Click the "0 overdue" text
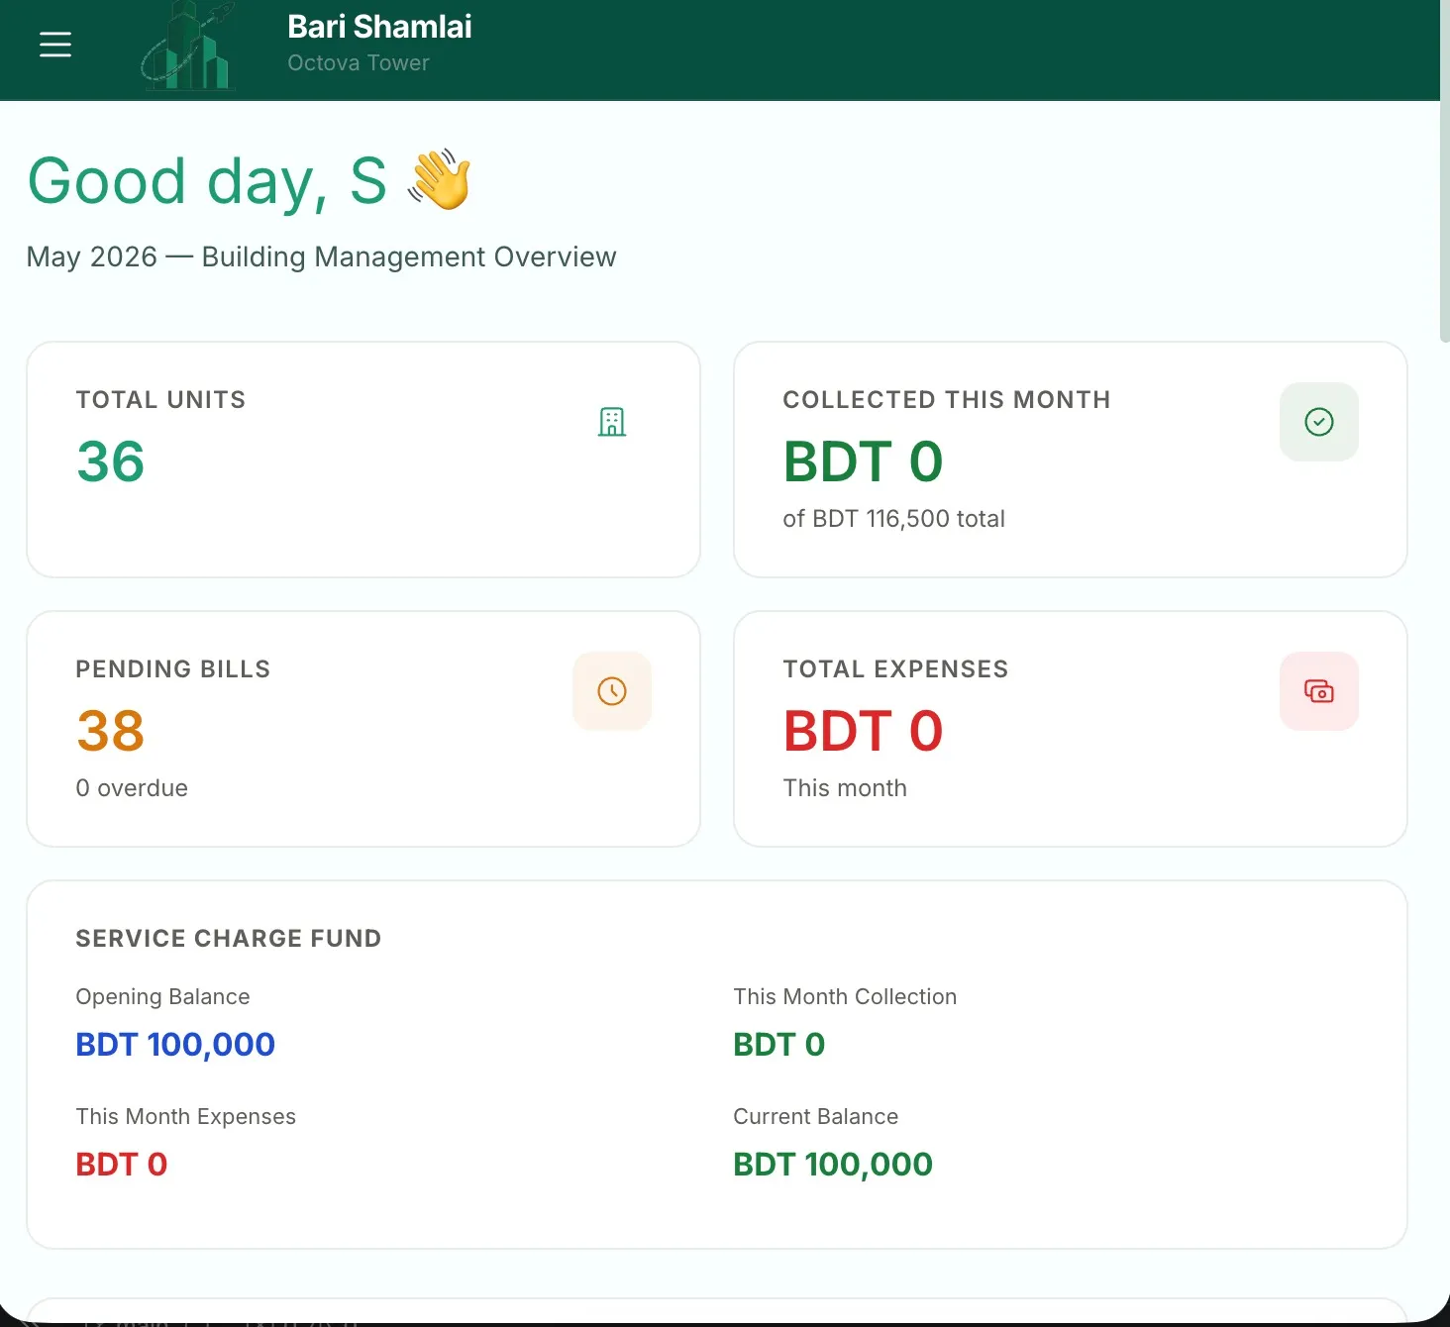This screenshot has width=1450, height=1327. click(132, 788)
